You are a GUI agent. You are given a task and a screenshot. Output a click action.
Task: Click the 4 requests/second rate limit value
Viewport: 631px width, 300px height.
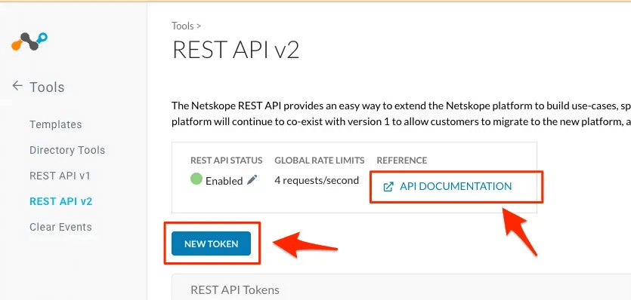[x=317, y=180]
